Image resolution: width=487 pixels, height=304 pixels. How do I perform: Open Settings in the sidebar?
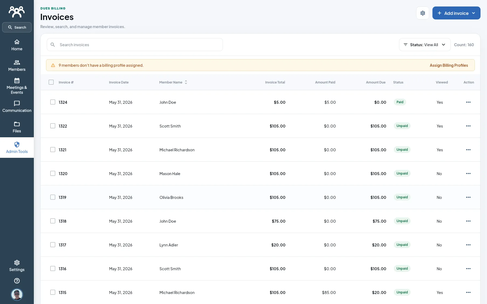pos(17,266)
